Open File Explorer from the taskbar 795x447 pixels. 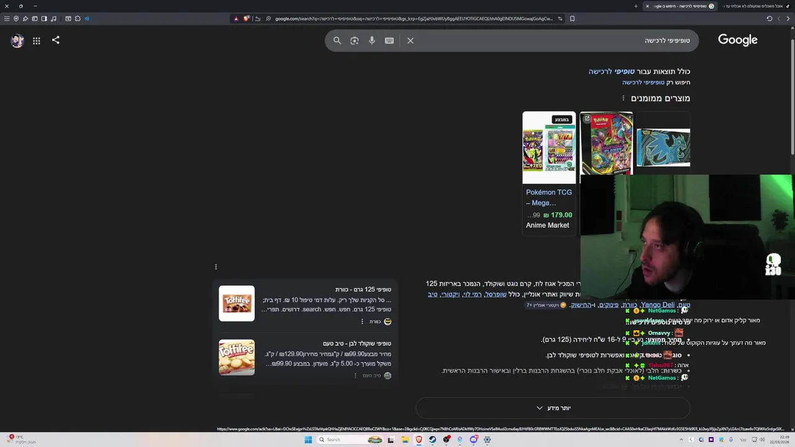click(x=405, y=440)
